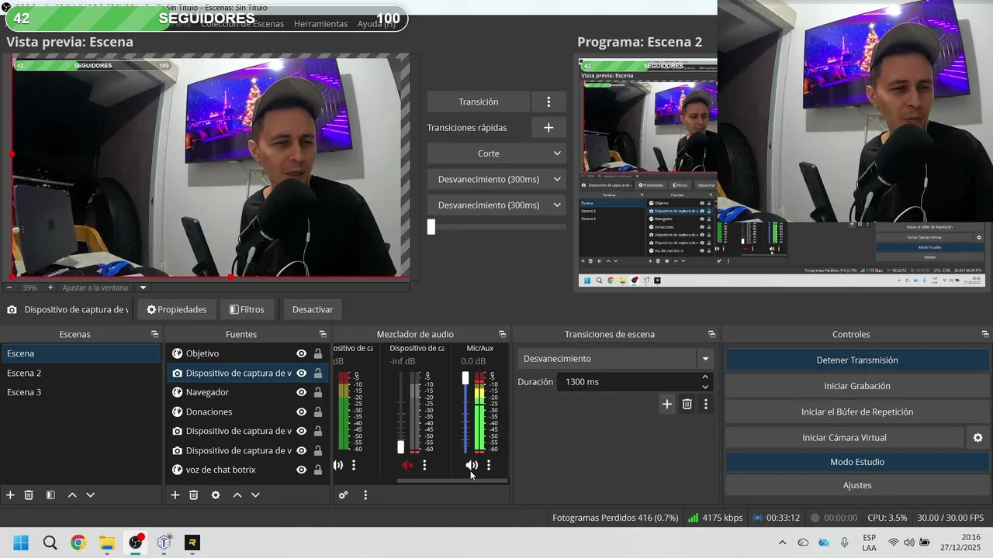
Task: Click the audio mixer horizontal scrollbar
Action: (452, 480)
